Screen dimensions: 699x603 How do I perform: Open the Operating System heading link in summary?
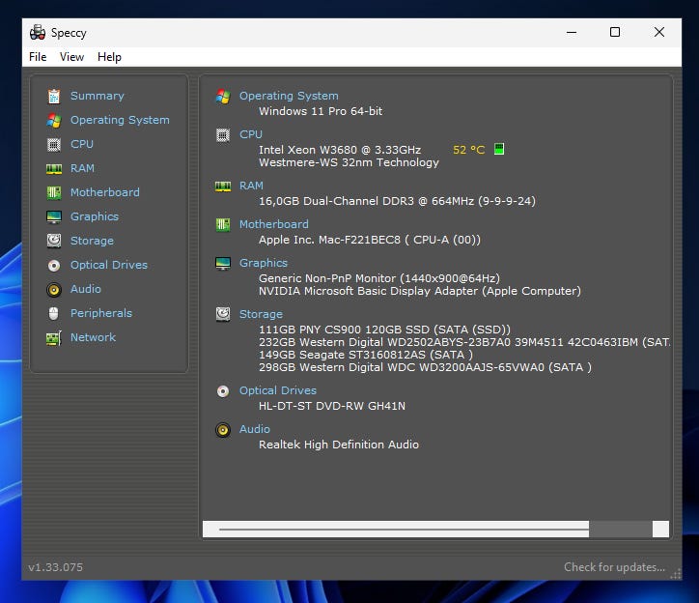[289, 96]
